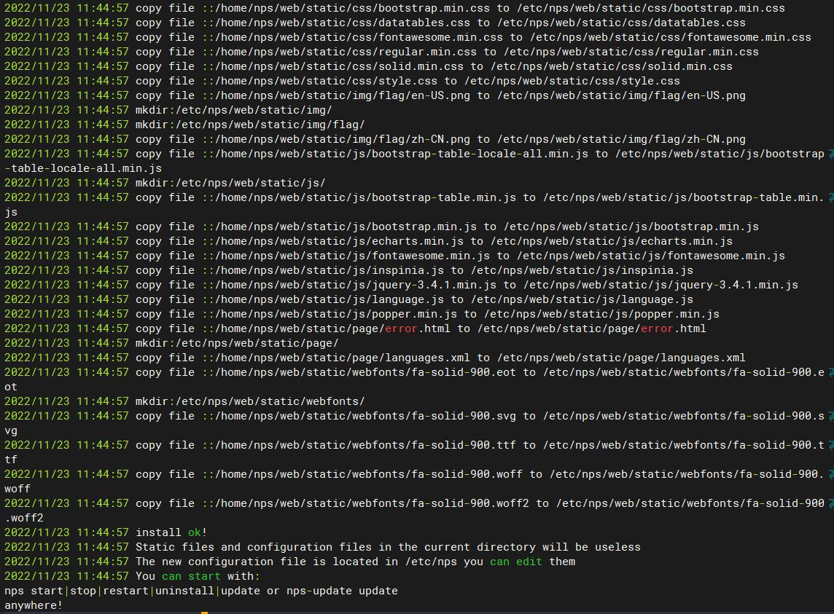Click source path of page/languages.xml
Image resolution: width=834 pixels, height=614 pixels.
(x=342, y=358)
